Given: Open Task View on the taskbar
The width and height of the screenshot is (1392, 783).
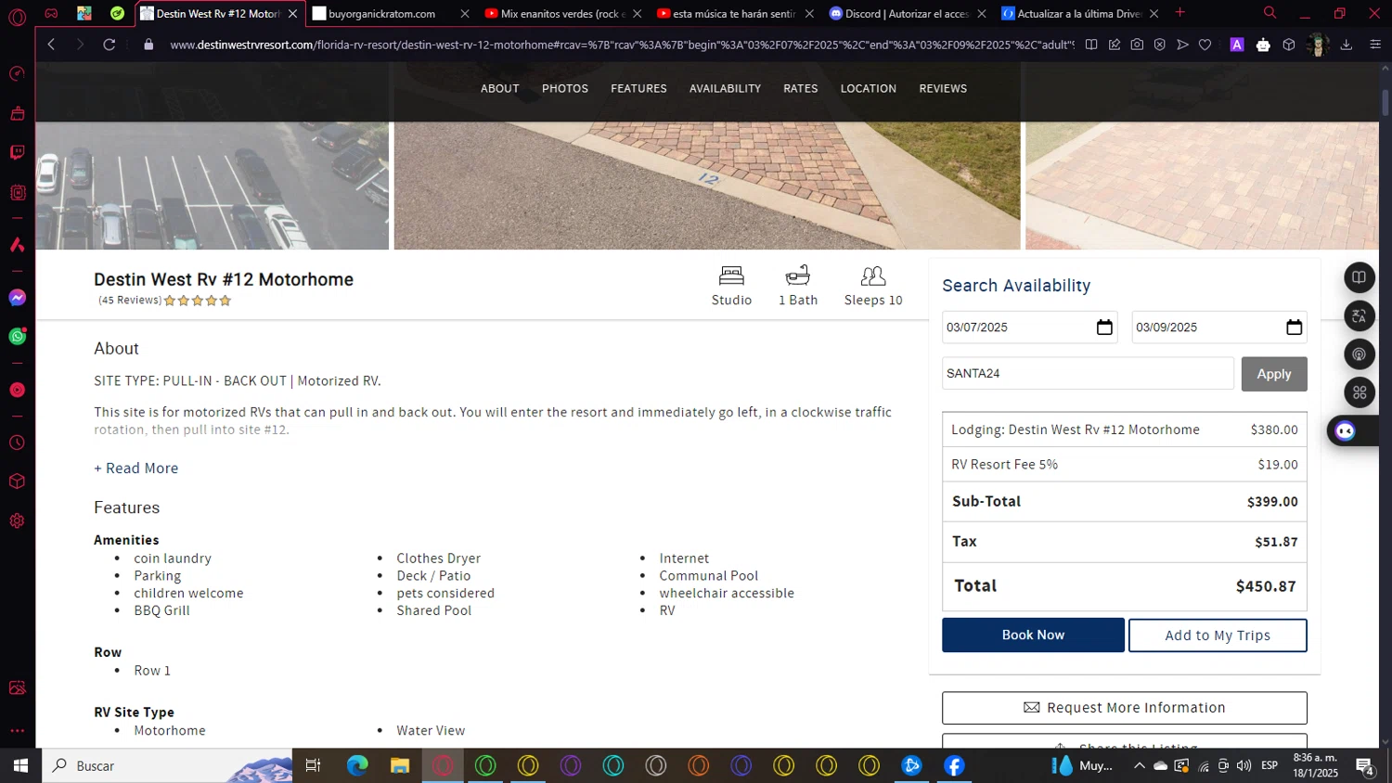Looking at the screenshot, I should [313, 765].
